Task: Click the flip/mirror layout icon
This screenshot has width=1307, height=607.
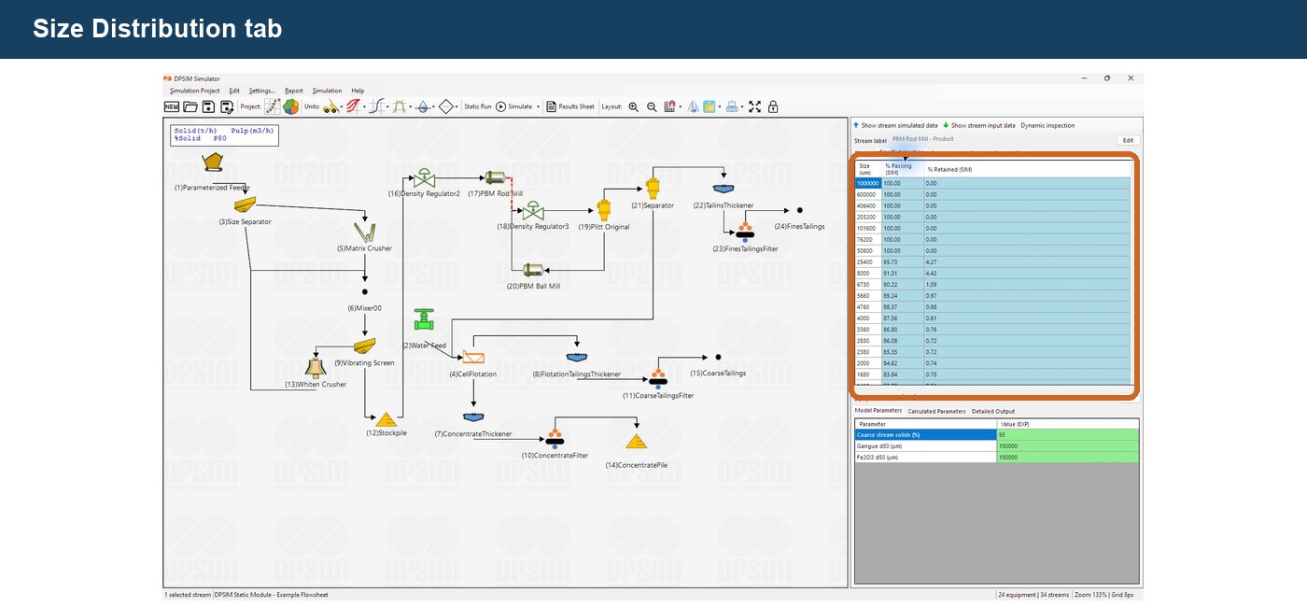Action: [x=694, y=106]
